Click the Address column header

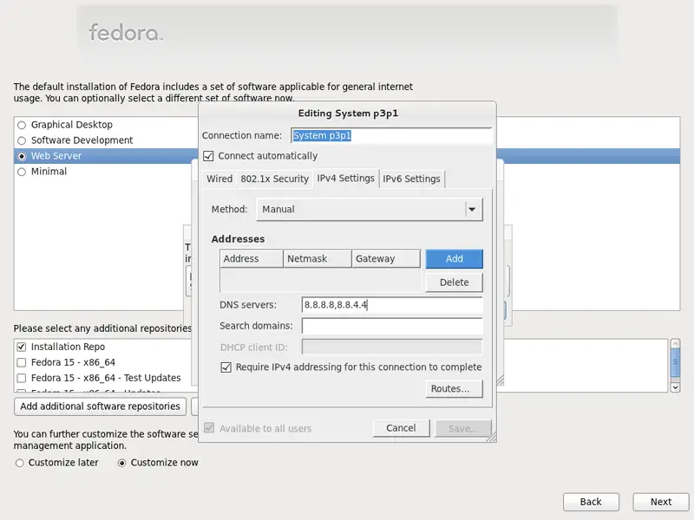coord(252,258)
